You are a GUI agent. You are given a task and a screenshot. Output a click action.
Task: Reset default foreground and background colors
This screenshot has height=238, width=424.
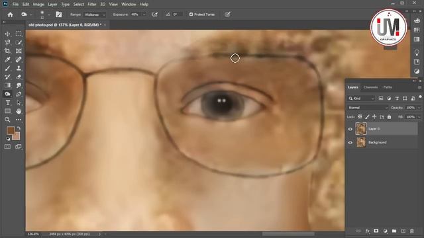8,139
